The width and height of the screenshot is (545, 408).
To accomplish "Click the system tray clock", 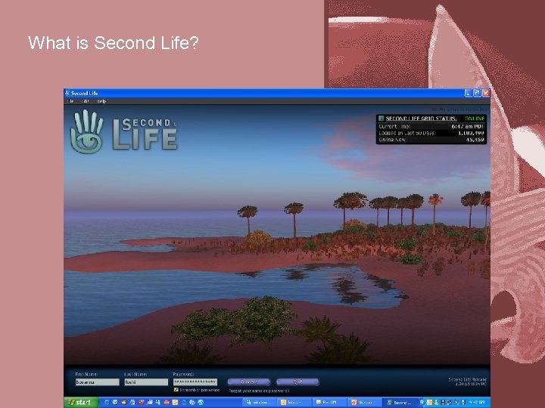I will [x=477, y=402].
